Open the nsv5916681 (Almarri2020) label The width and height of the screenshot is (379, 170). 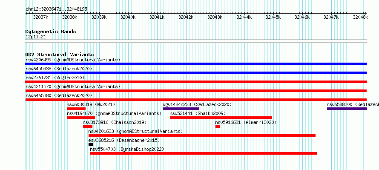(x=246, y=122)
